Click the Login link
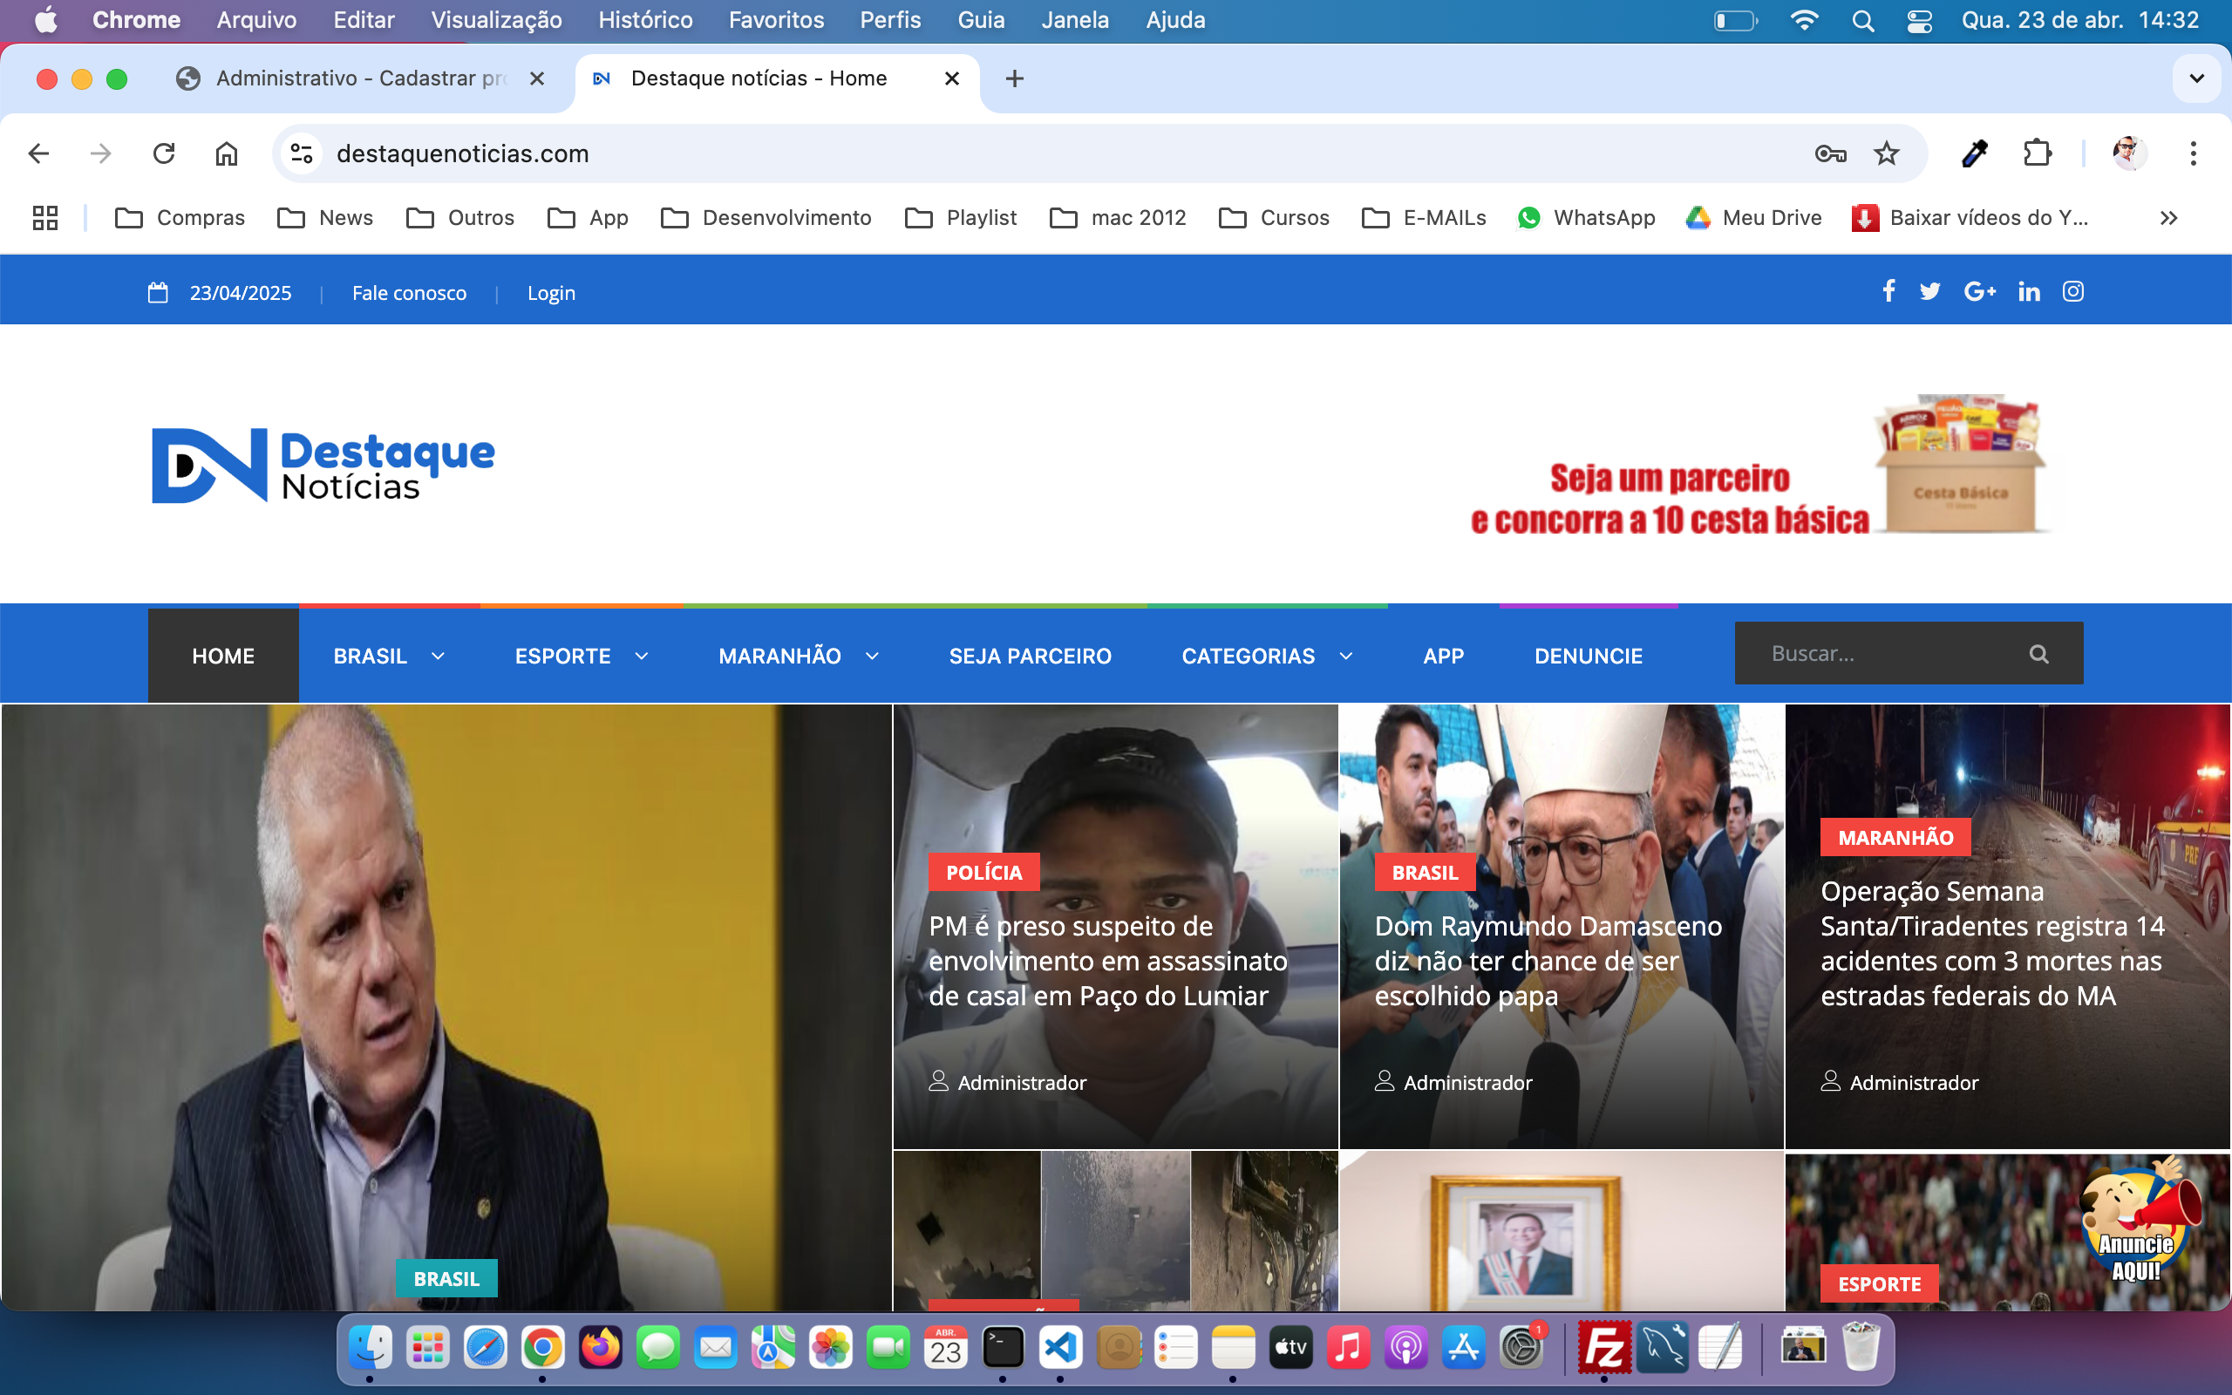Viewport: 2232px width, 1395px height. point(551,294)
